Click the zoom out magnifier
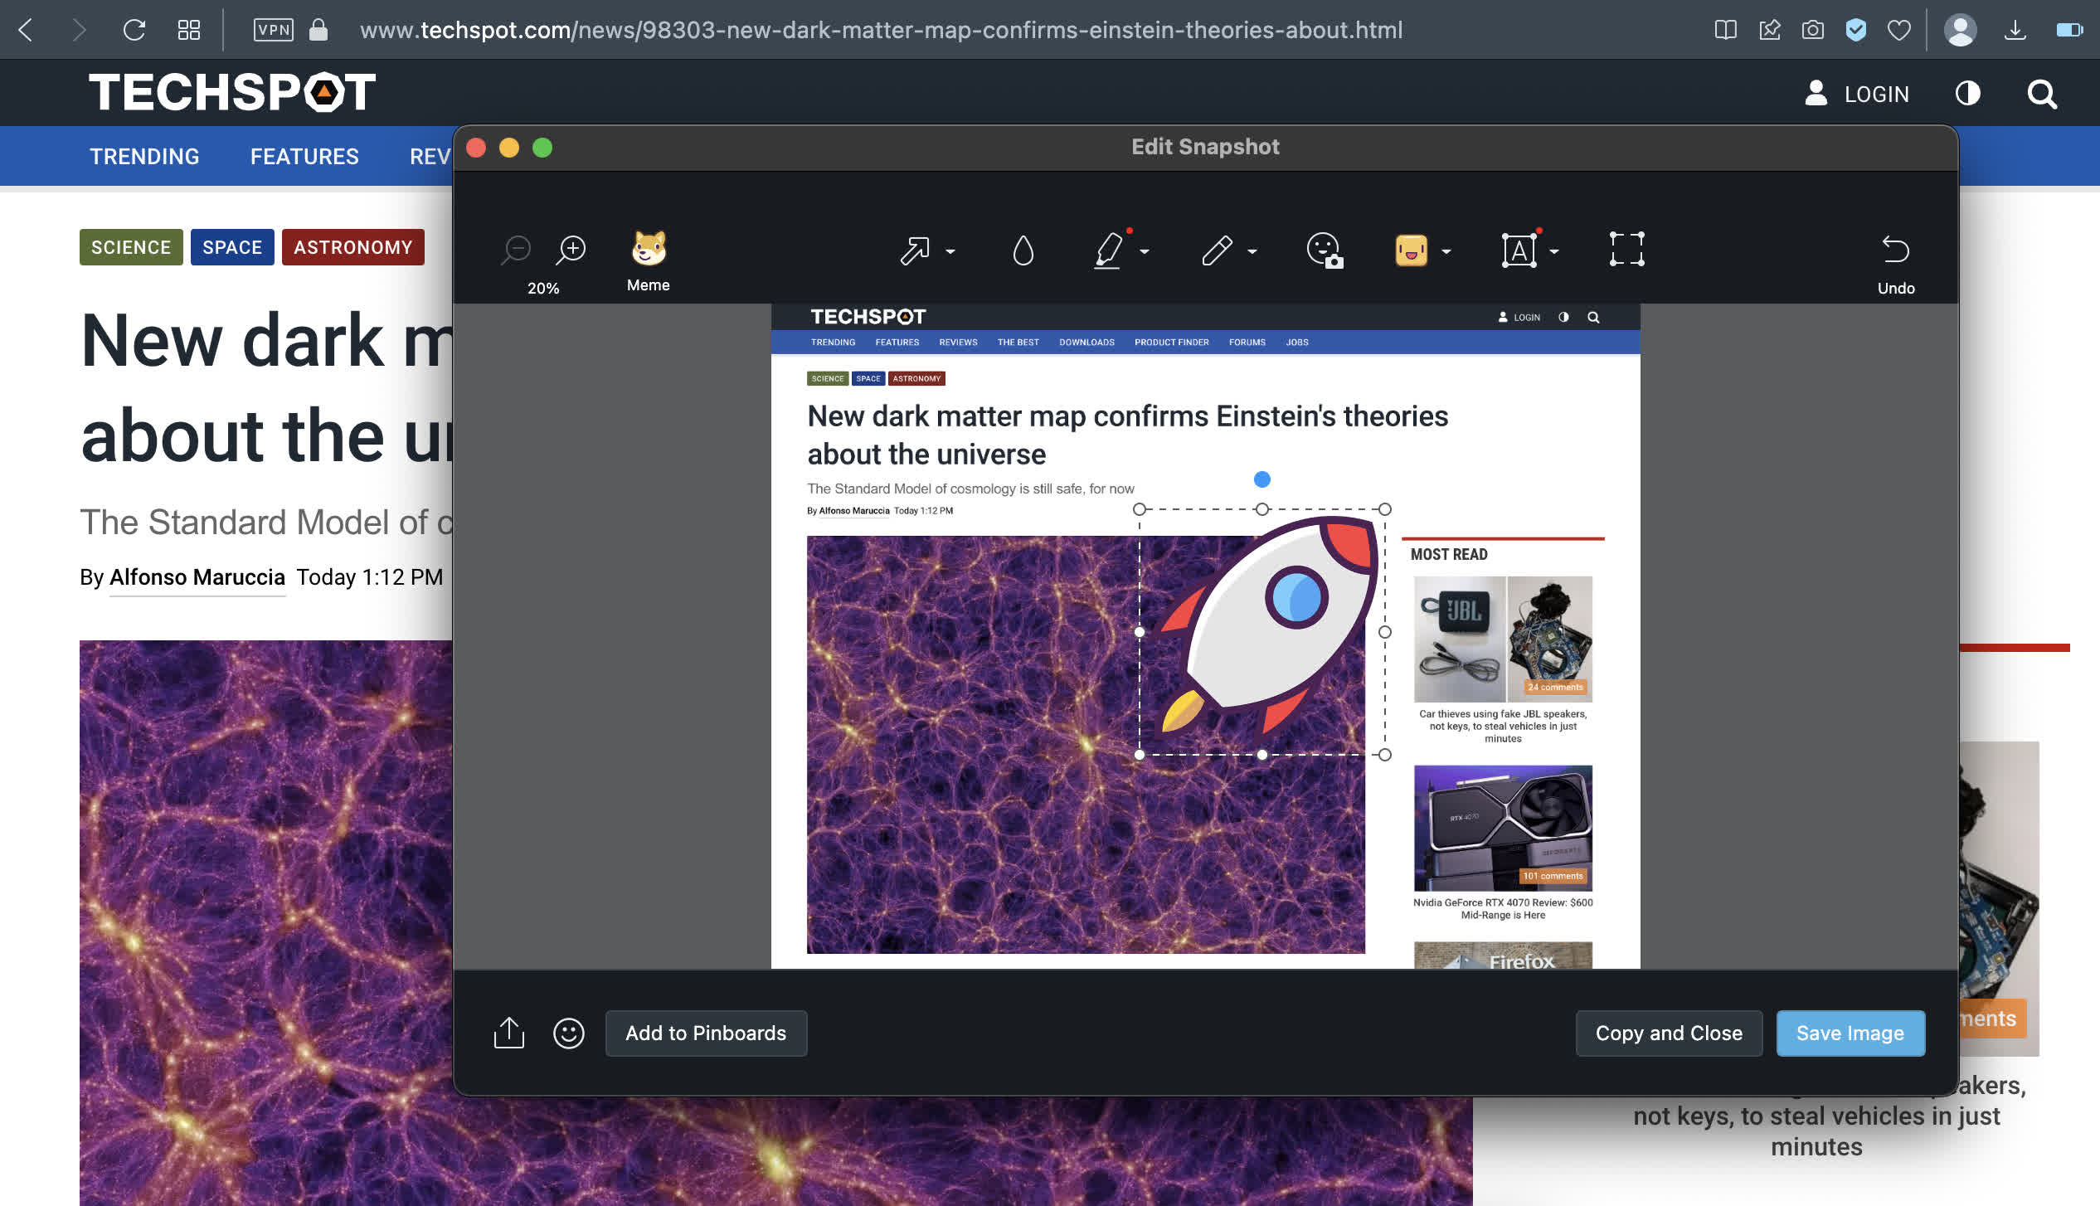Screen dimensions: 2100x1206 click(x=516, y=249)
